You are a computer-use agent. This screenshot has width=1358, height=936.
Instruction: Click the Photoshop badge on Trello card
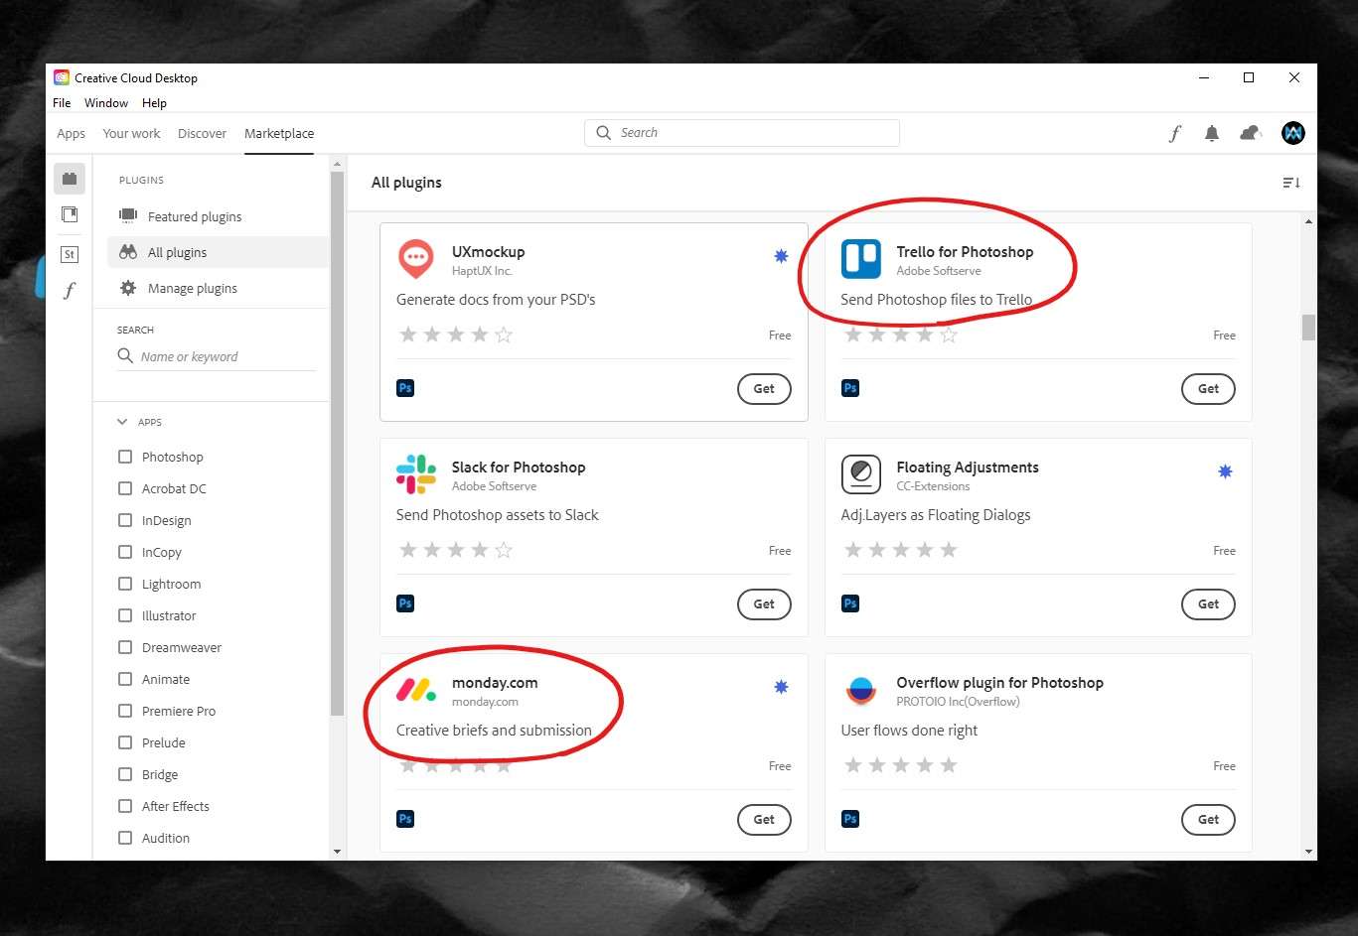tap(850, 388)
